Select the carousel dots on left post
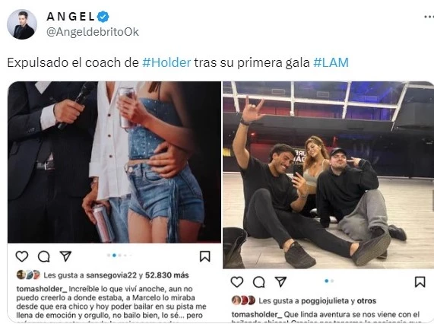 click(119, 256)
